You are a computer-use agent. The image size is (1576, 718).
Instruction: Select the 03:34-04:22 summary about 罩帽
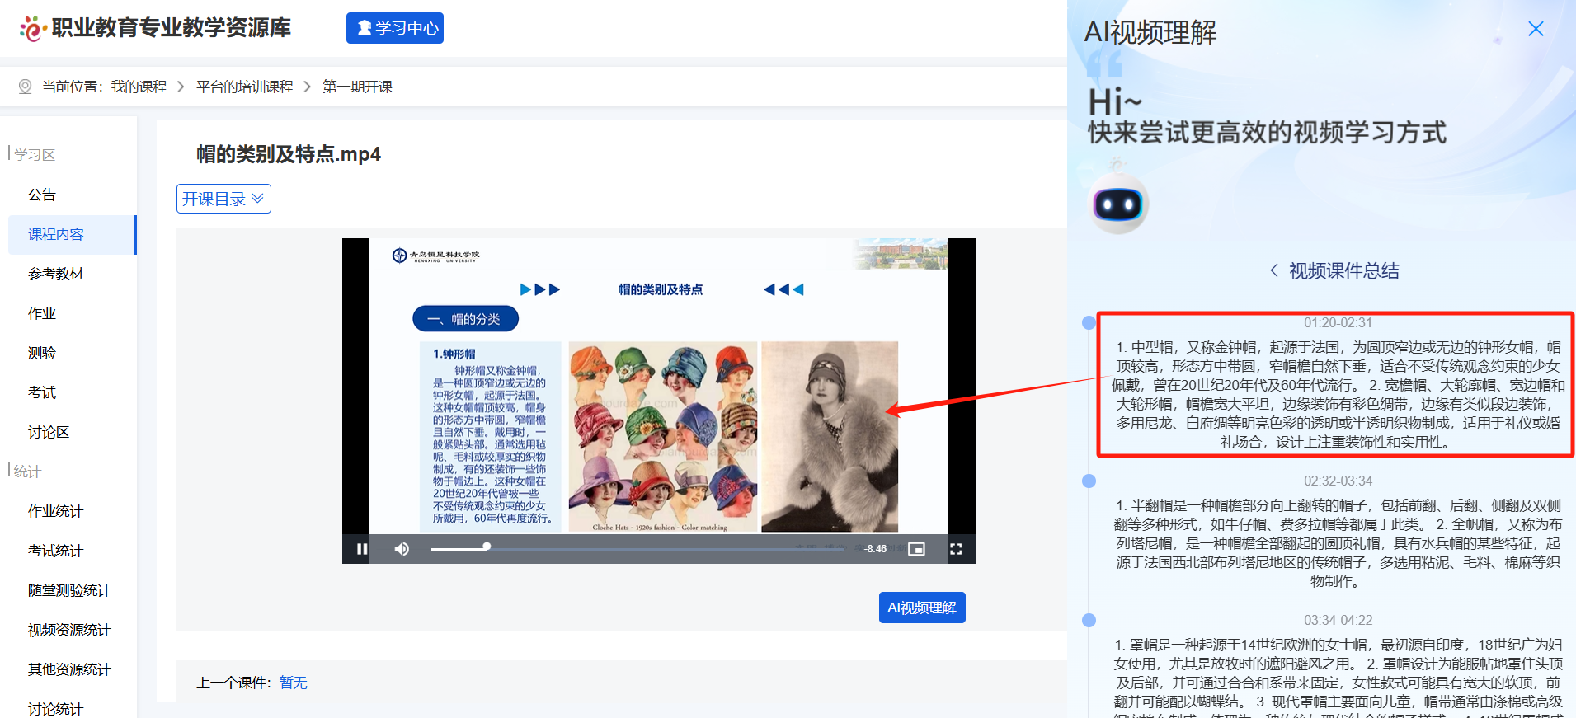(x=1338, y=677)
